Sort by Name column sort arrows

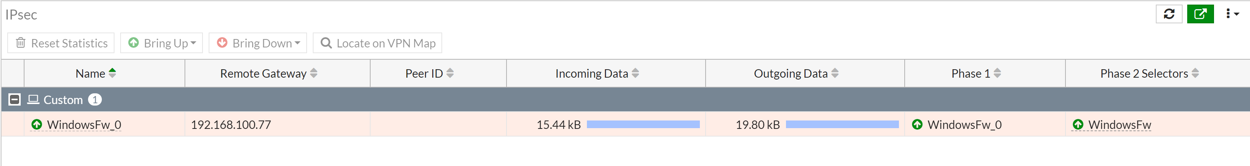tap(113, 73)
